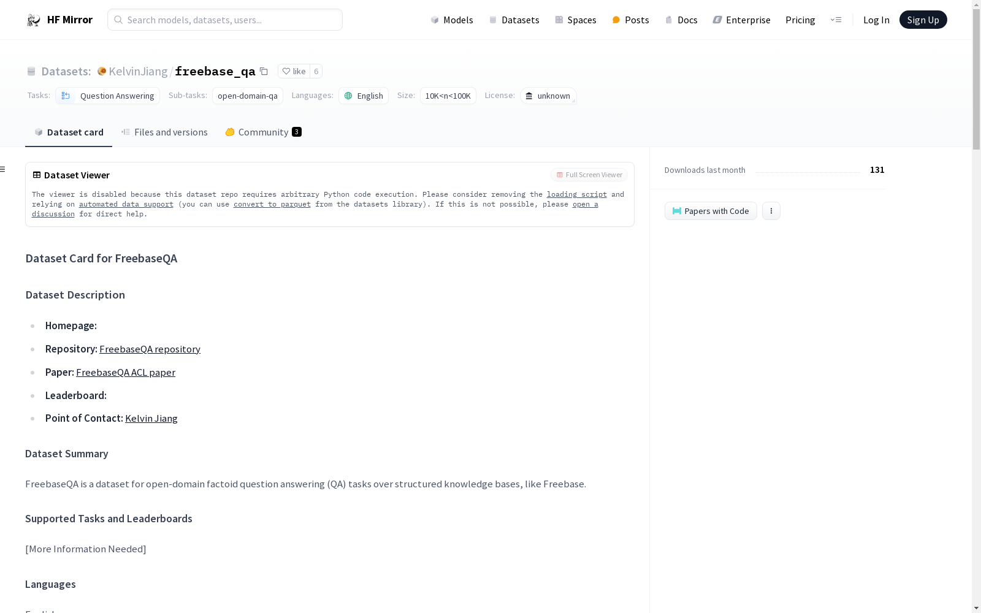The height and width of the screenshot is (613, 981).
Task: Switch to Files and versions tab
Action: [164, 132]
